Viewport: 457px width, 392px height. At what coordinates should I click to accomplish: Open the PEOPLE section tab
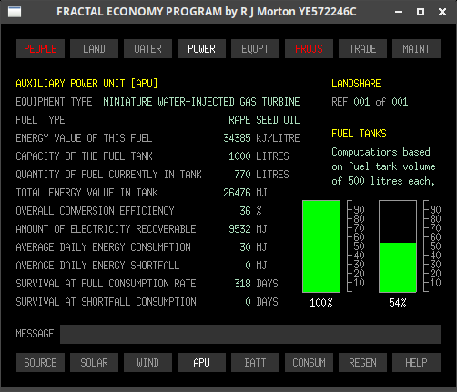pyautogui.click(x=40, y=48)
